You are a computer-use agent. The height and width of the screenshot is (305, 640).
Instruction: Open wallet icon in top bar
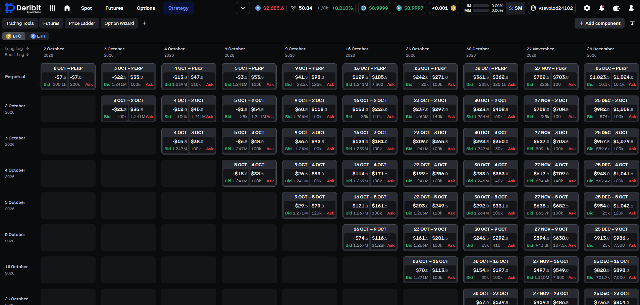[x=617, y=8]
